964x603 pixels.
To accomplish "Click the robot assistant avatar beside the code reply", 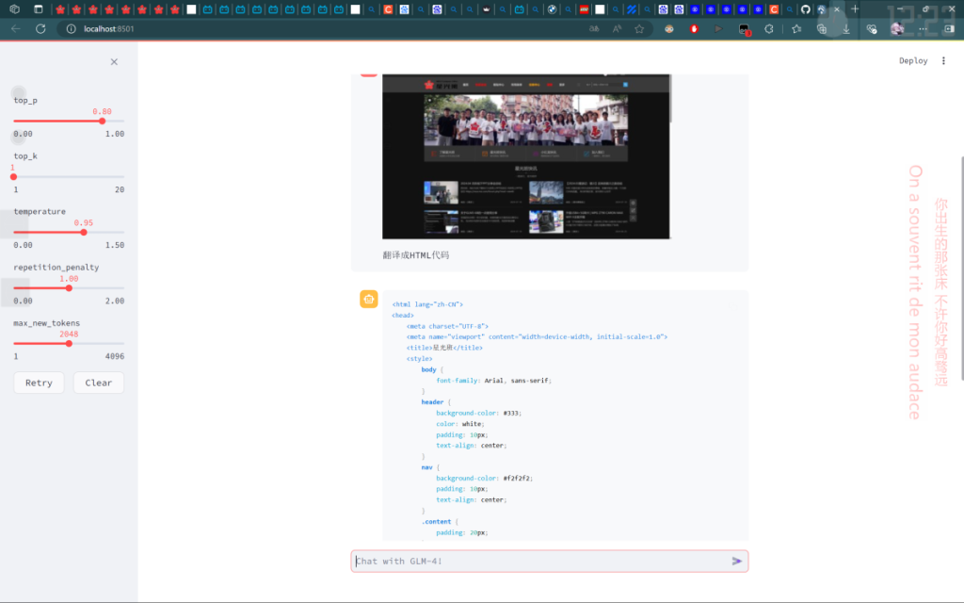I will tap(368, 299).
